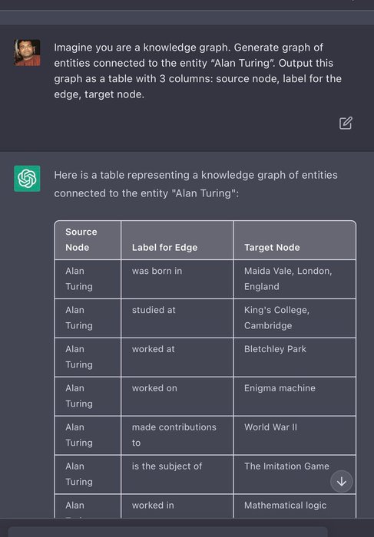Click the 'is the subject of' cell

[x=177, y=474]
